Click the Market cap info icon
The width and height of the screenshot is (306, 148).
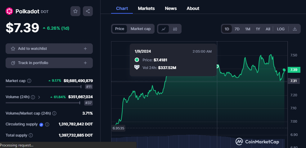pos(29,81)
